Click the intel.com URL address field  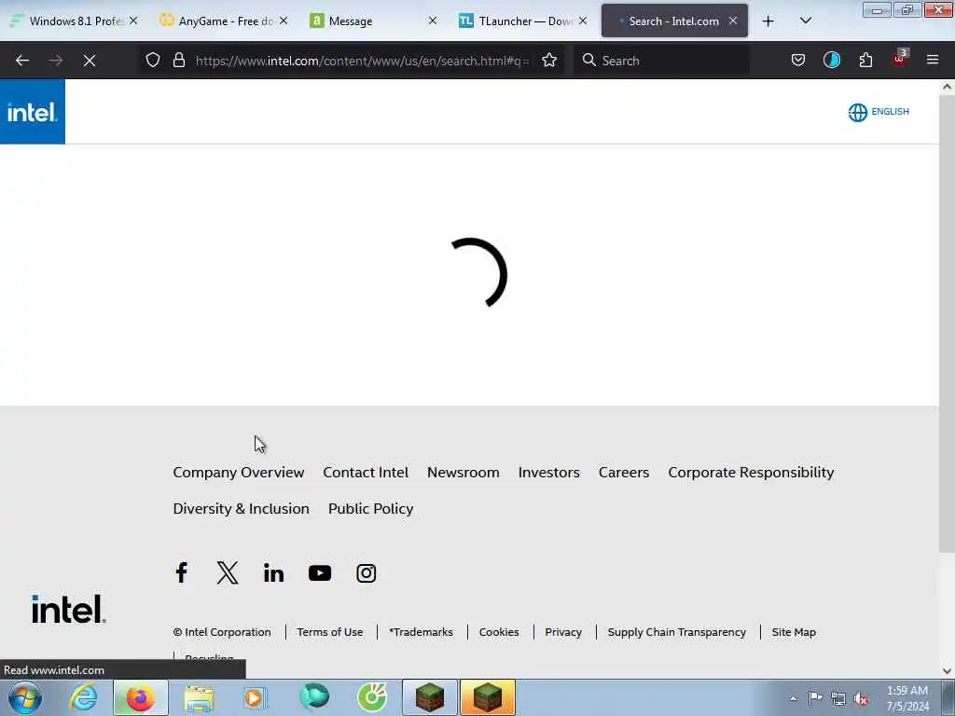coord(363,61)
